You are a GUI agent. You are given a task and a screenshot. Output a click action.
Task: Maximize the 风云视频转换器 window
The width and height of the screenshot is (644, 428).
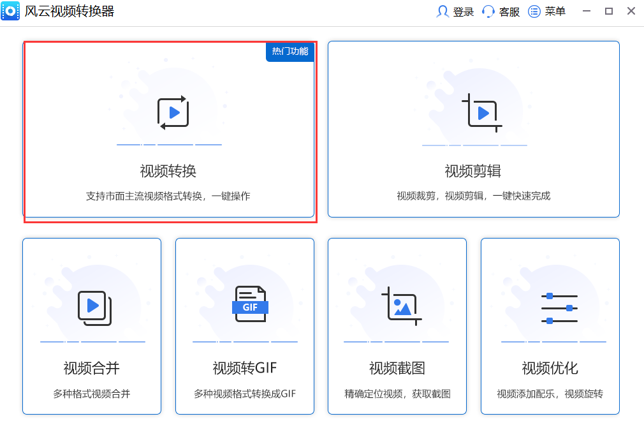[x=609, y=11]
